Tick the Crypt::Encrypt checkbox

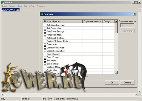tap(45, 57)
